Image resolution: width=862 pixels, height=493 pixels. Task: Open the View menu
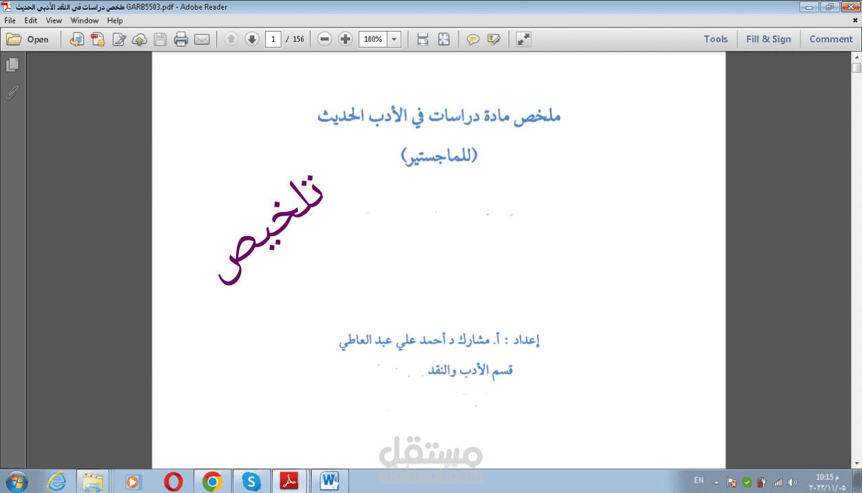pyautogui.click(x=54, y=21)
